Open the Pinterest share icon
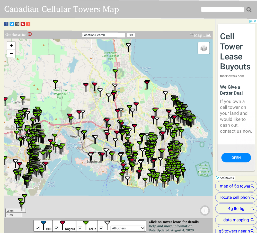Screen dimensions: 257x233 coord(23,24)
